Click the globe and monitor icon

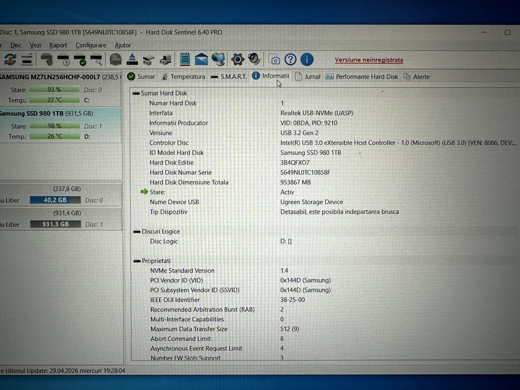click(x=218, y=60)
